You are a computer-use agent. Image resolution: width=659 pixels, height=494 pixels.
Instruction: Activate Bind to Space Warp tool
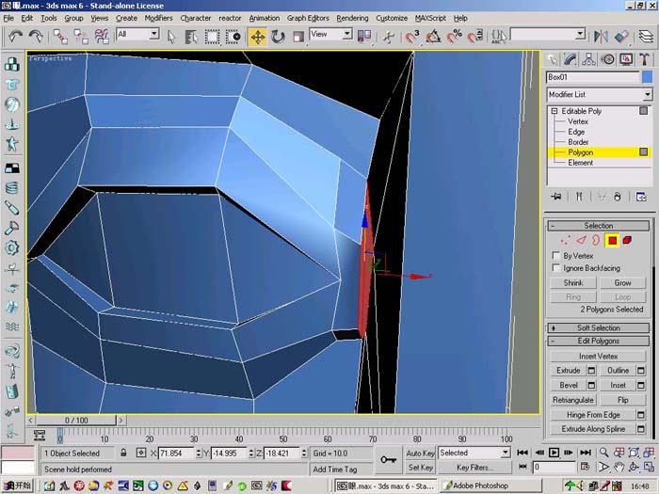click(102, 37)
